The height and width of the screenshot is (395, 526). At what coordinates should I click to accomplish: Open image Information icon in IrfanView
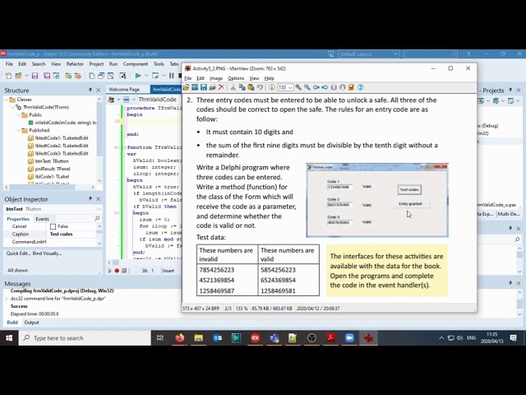click(x=272, y=87)
